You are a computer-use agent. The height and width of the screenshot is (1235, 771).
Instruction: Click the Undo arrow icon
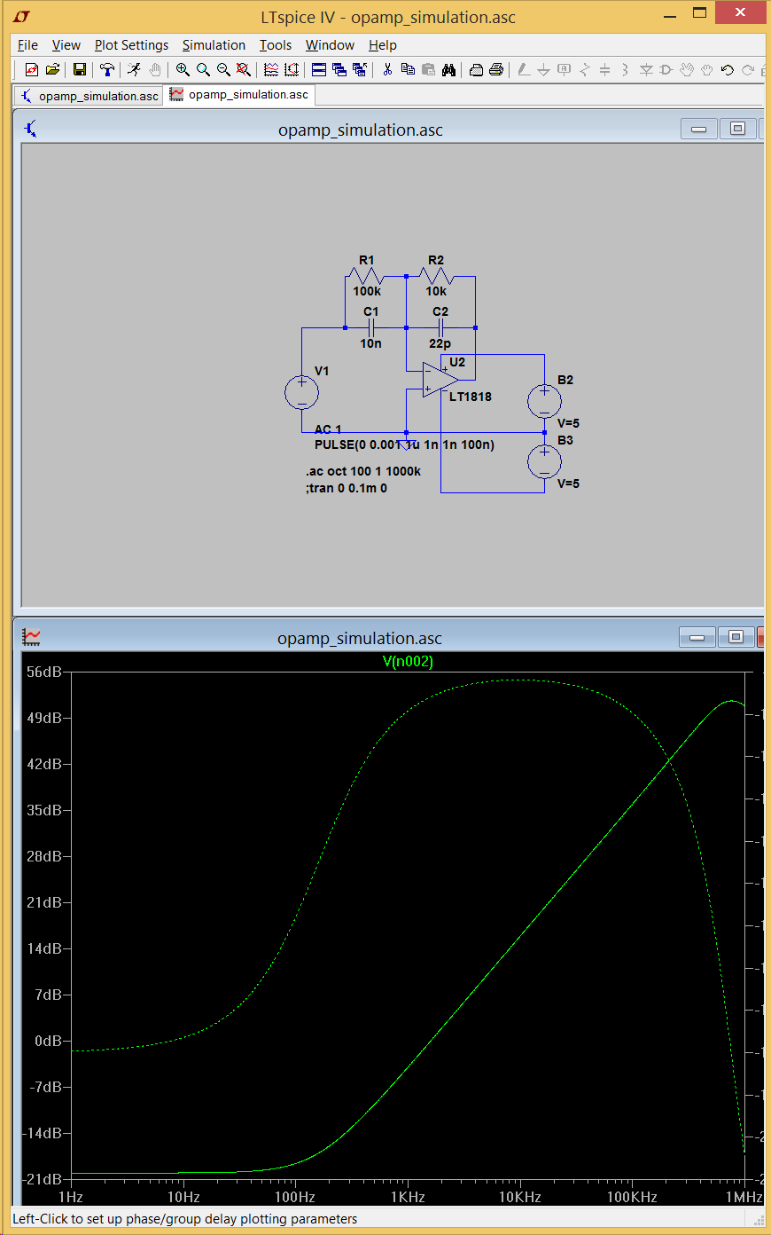point(728,69)
